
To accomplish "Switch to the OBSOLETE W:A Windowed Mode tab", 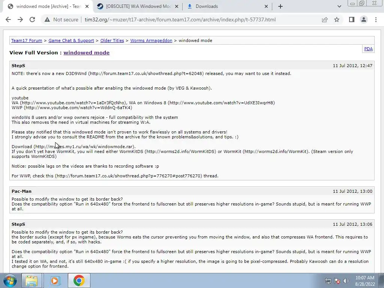I will (137, 6).
